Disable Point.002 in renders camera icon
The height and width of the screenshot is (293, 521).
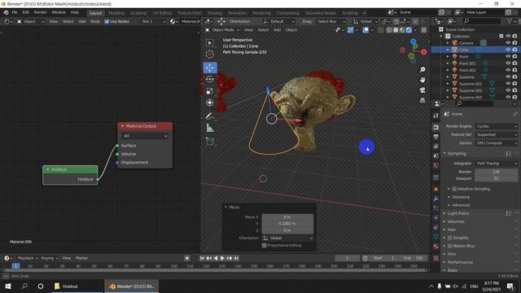[x=514, y=70]
